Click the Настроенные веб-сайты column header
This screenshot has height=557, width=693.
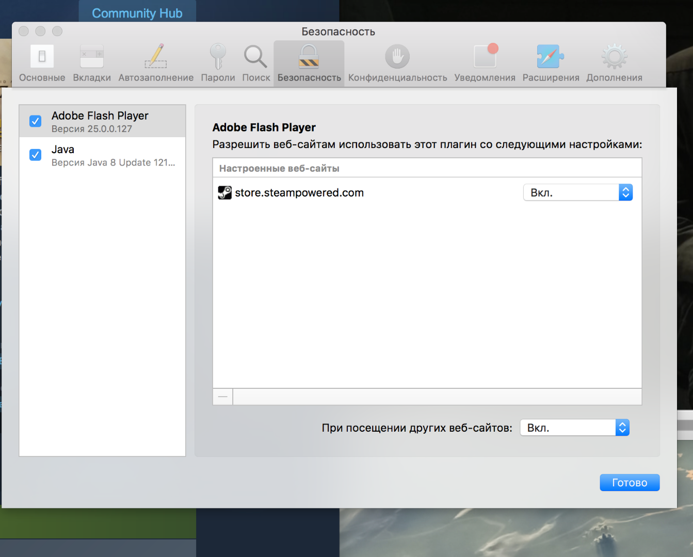pyautogui.click(x=427, y=168)
